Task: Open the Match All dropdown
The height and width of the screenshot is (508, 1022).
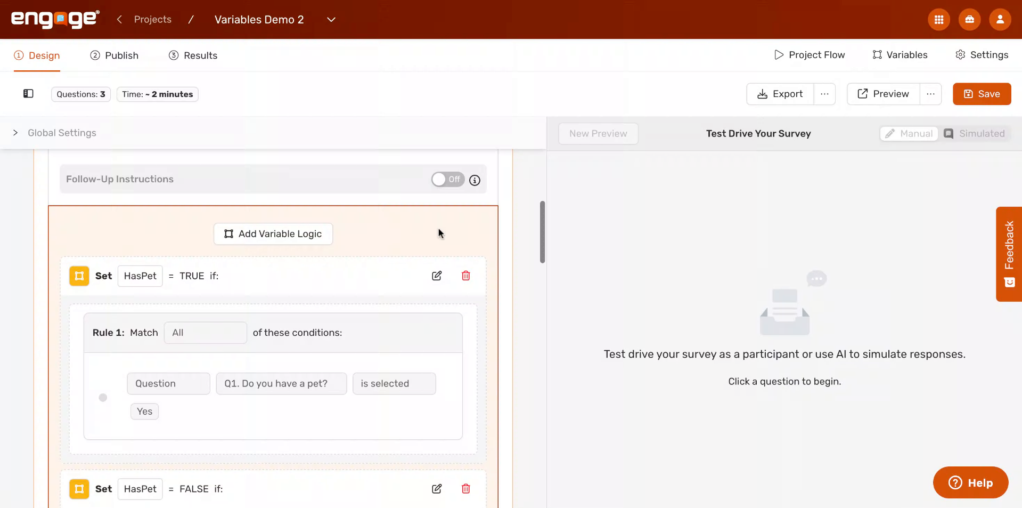Action: pos(205,333)
